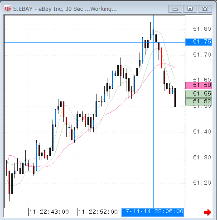Click the 51.30 price scale label
The width and height of the screenshot is (217, 220).
[x=202, y=158]
